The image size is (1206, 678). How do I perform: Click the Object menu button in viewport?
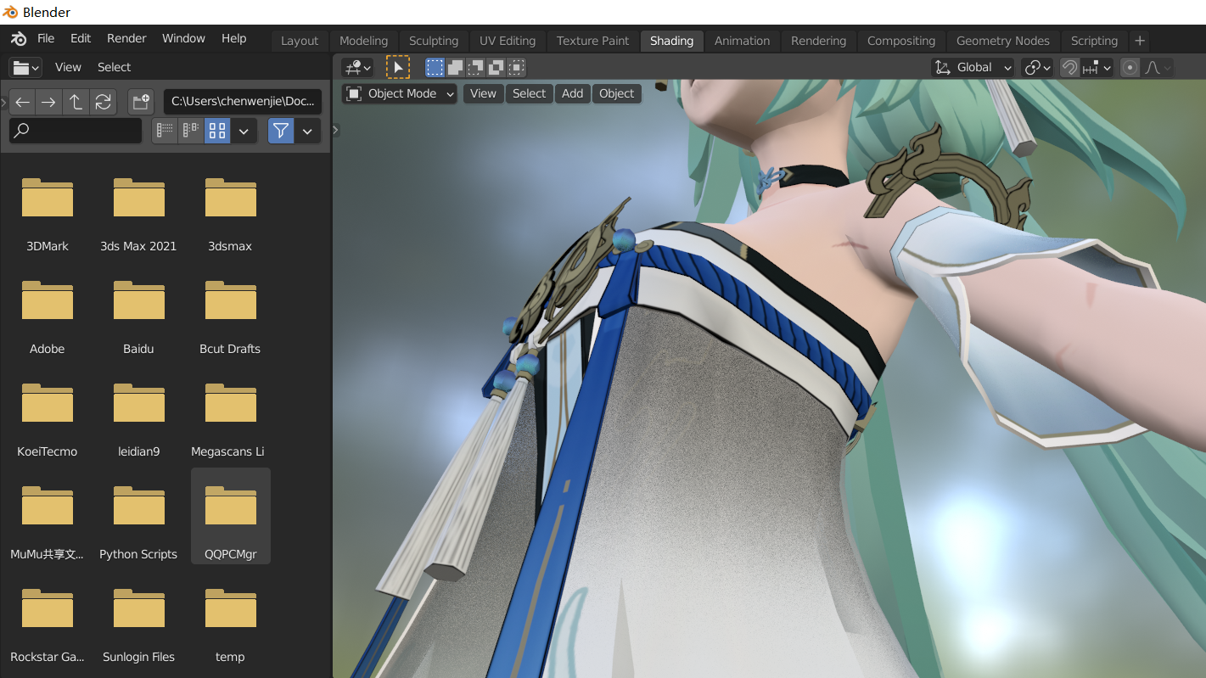coord(616,93)
